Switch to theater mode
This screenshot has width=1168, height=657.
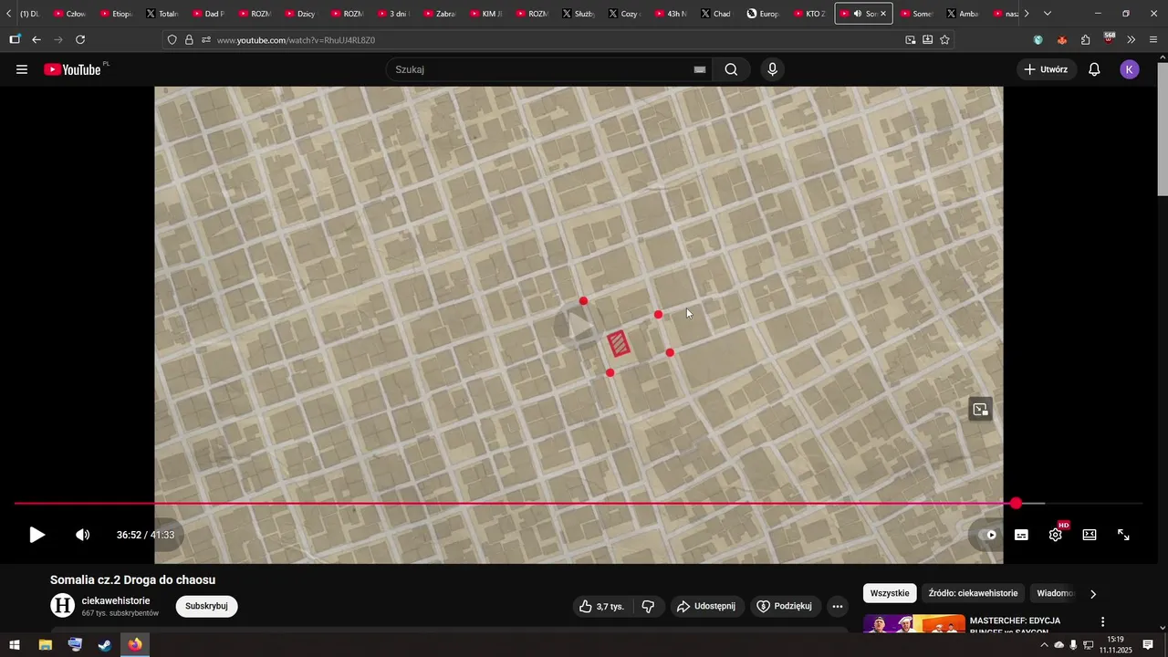(1090, 535)
